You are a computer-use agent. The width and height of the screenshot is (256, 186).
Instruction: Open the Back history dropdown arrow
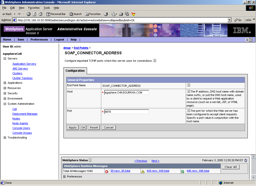coord(14,14)
